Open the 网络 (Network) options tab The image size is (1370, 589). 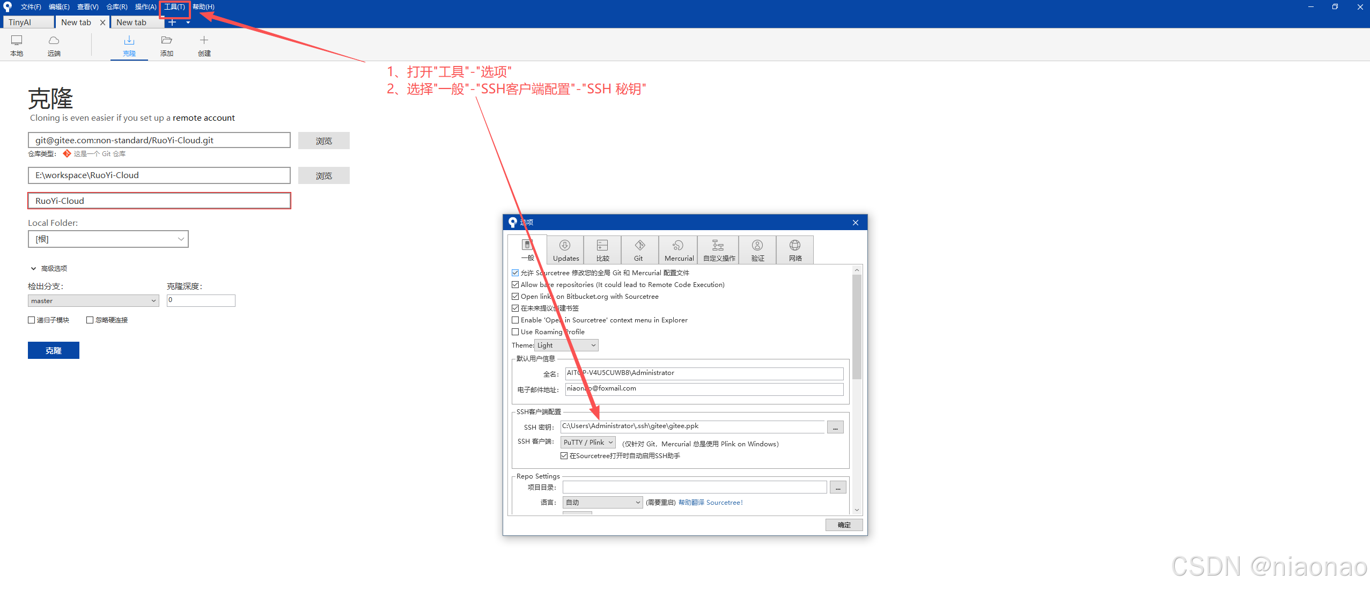pyautogui.click(x=794, y=250)
